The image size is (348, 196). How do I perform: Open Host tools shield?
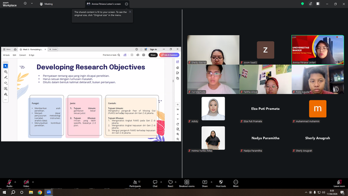pos(221,183)
